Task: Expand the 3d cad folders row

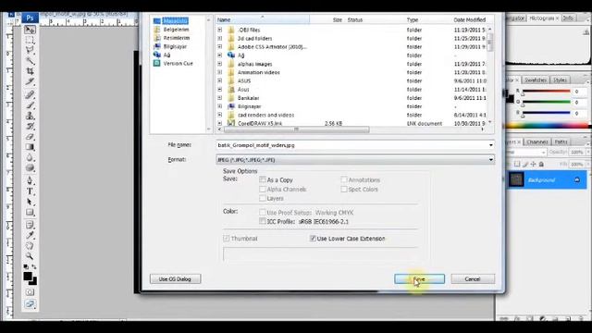Action: click(220, 38)
